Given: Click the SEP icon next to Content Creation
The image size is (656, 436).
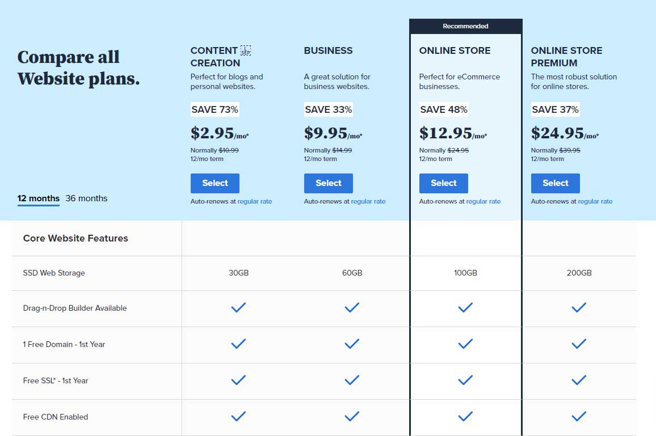Looking at the screenshot, I should 246,50.
